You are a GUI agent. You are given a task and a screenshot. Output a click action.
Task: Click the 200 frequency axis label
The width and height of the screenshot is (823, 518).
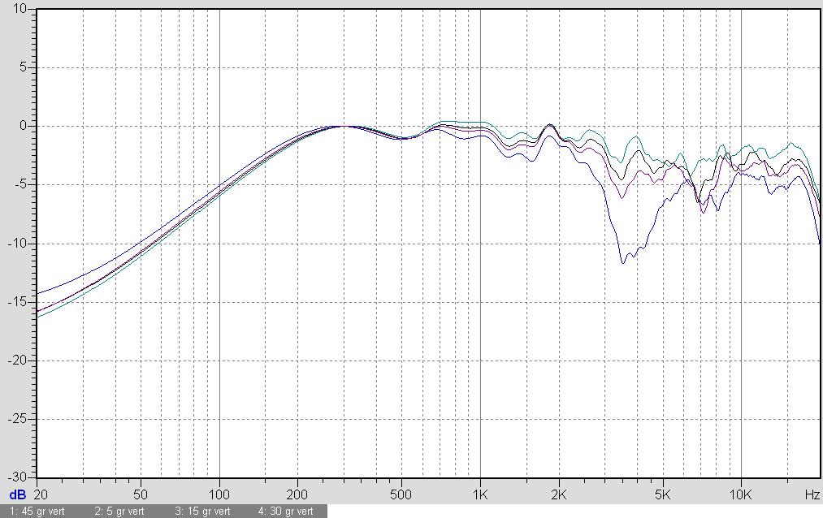coord(297,494)
